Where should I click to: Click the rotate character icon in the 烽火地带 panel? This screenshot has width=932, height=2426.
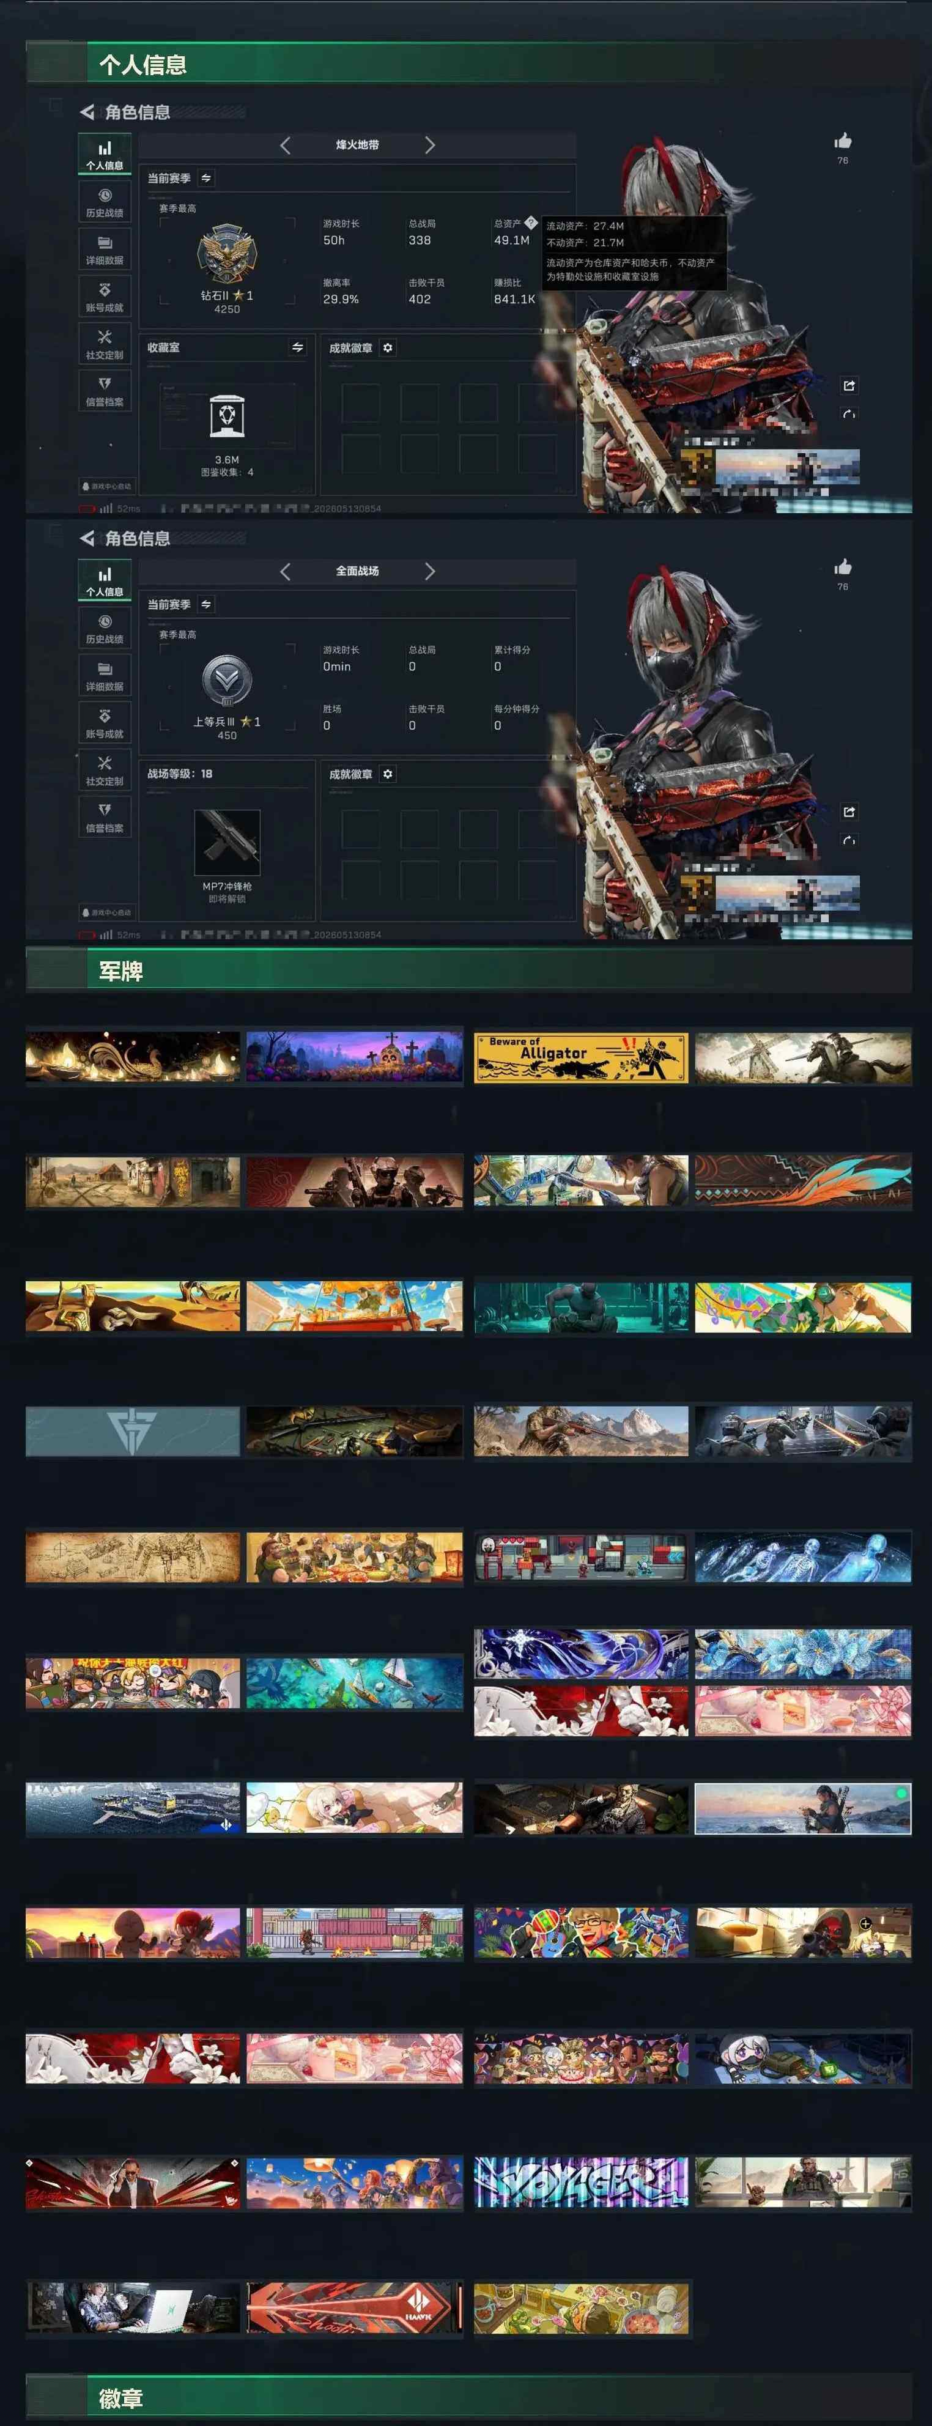click(x=849, y=413)
